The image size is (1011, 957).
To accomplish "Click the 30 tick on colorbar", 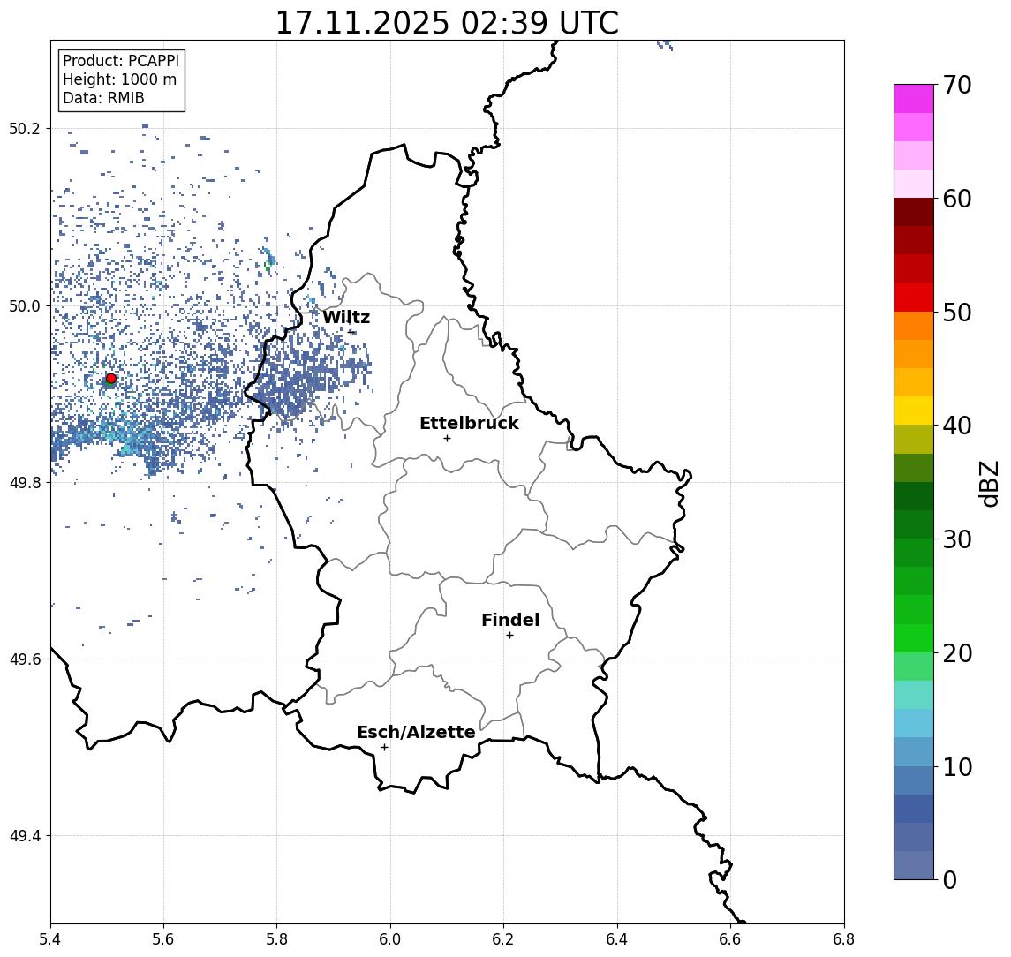I will point(957,539).
